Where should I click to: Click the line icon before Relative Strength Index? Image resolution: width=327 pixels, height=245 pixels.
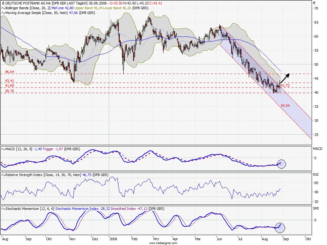point(3,175)
